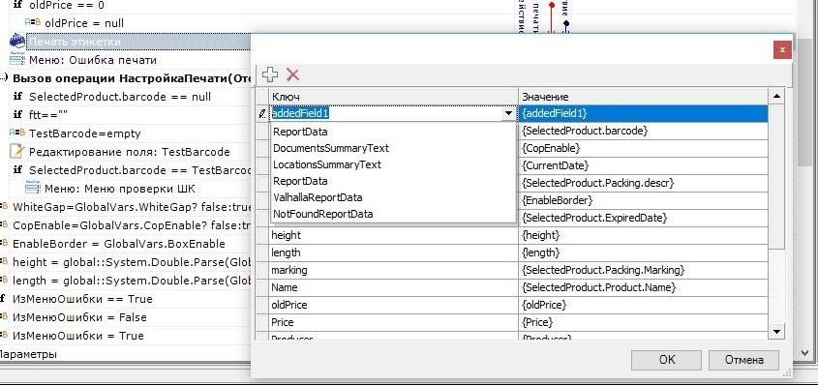Select the {SelectedProduct.barcode} value cell
Screen dimensions: 818x386
pyautogui.click(x=643, y=131)
